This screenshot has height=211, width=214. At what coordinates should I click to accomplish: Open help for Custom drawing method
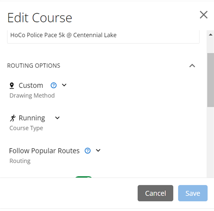pyautogui.click(x=53, y=85)
